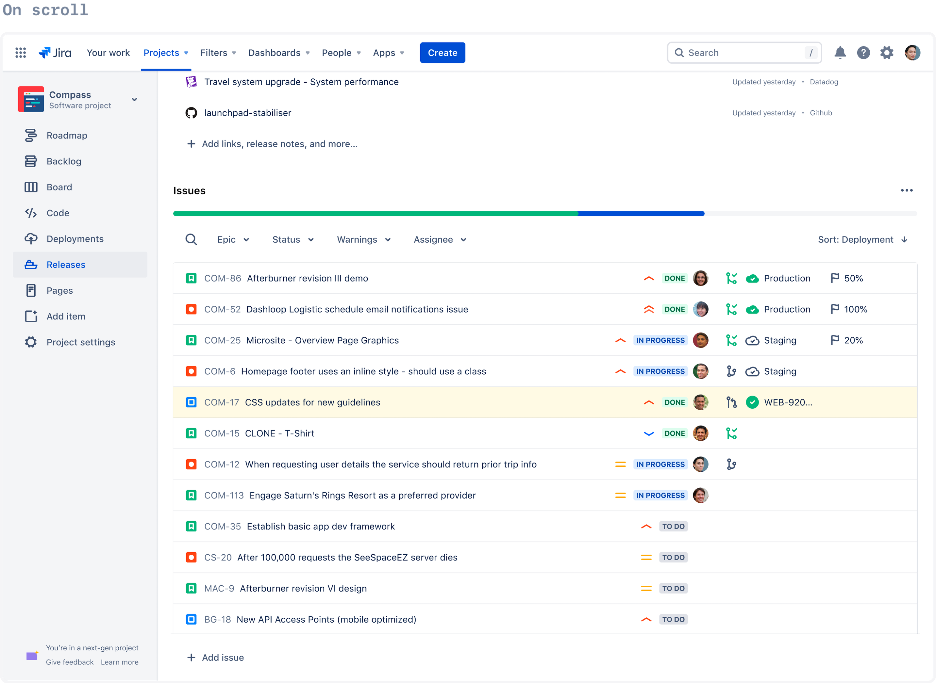Click the Create button
This screenshot has height=683, width=936.
tap(443, 53)
